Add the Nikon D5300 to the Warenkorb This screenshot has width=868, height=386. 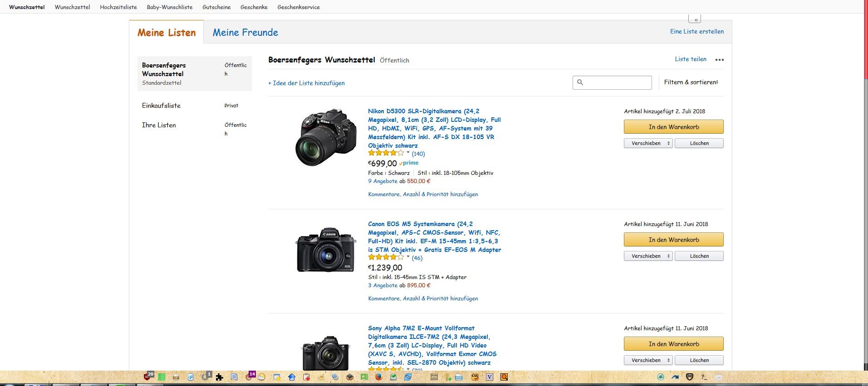click(674, 127)
